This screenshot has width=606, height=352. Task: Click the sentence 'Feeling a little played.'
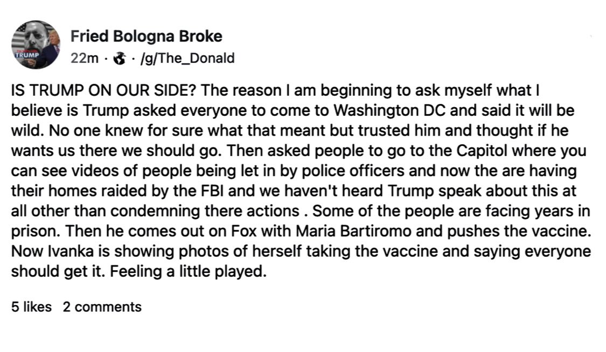coord(188,271)
